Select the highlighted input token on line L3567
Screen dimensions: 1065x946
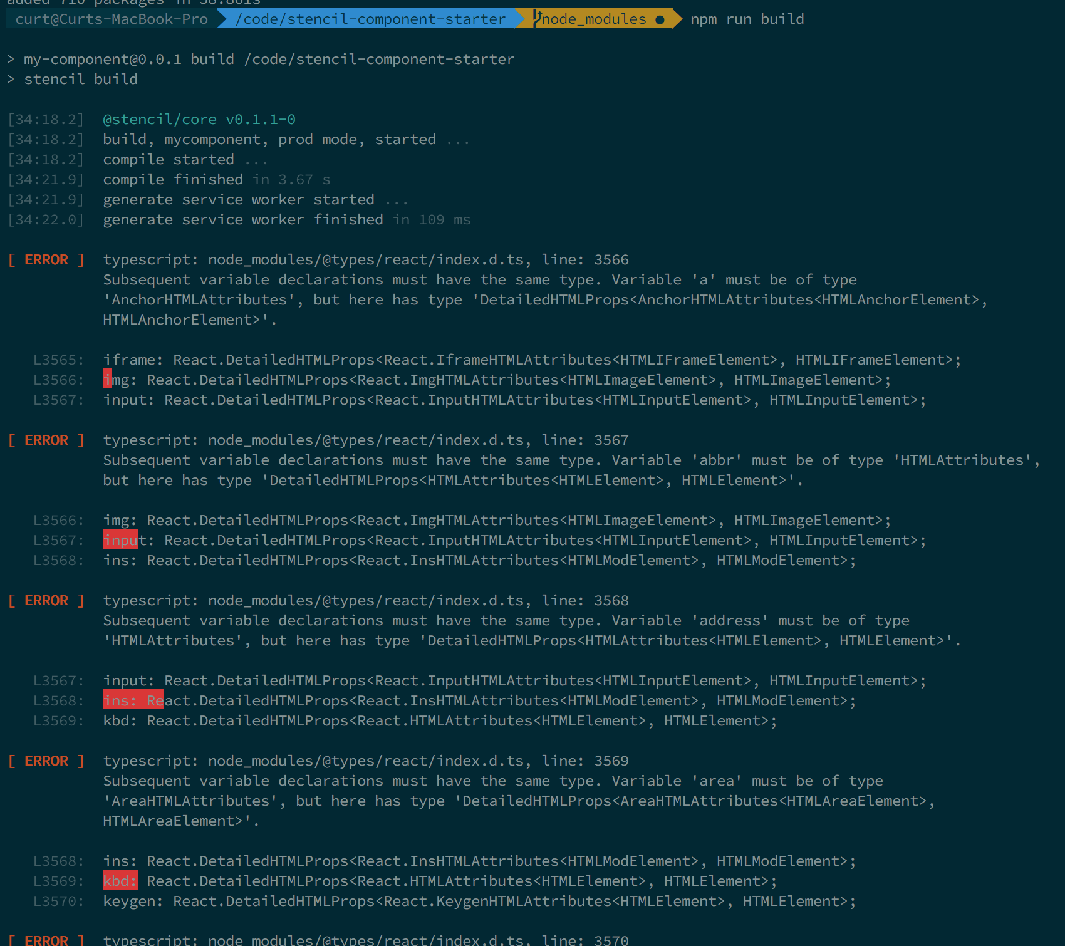click(x=120, y=540)
